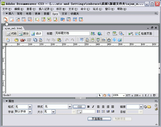Click the Print Code icon
This screenshot has height=127, width=161.
pos(41,40)
